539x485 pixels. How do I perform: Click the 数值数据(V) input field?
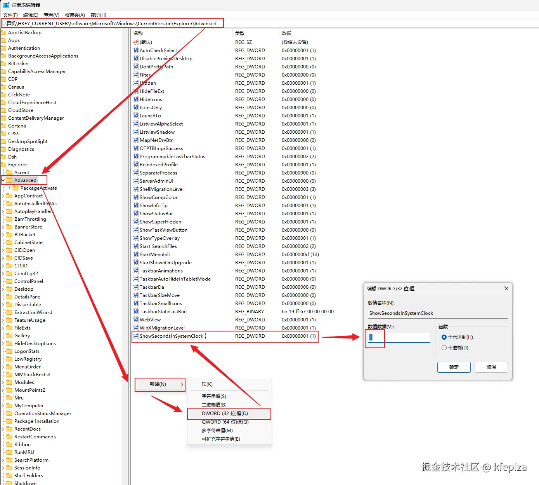(x=399, y=337)
